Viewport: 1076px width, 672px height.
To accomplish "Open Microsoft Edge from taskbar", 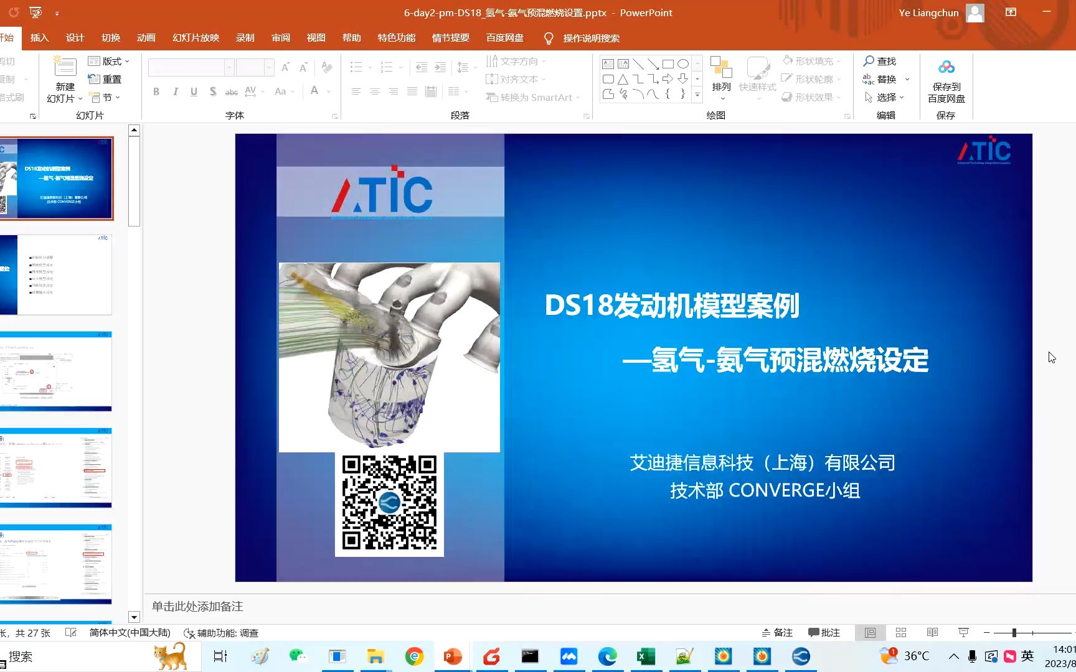I will click(607, 656).
